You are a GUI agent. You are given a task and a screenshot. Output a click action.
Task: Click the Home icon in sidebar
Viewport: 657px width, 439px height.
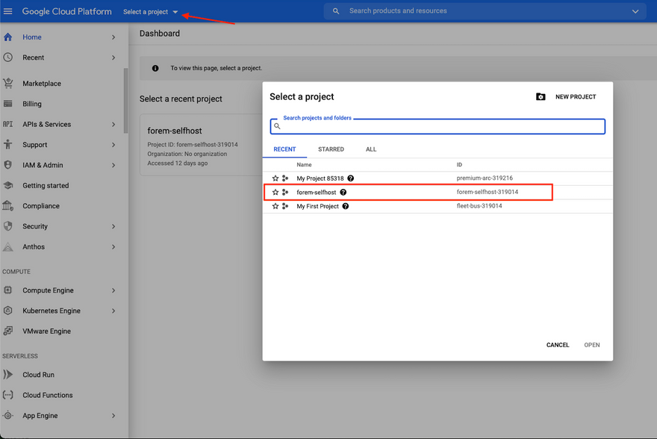(x=8, y=37)
